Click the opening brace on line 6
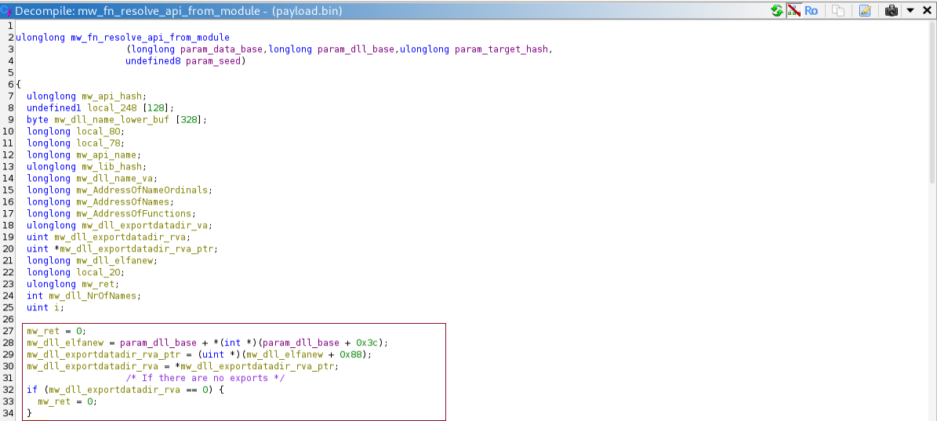Image resolution: width=937 pixels, height=421 pixels. click(19, 84)
